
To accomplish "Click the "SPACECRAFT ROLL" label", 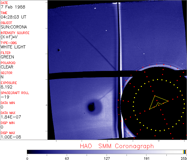I will tap(15, 93).
